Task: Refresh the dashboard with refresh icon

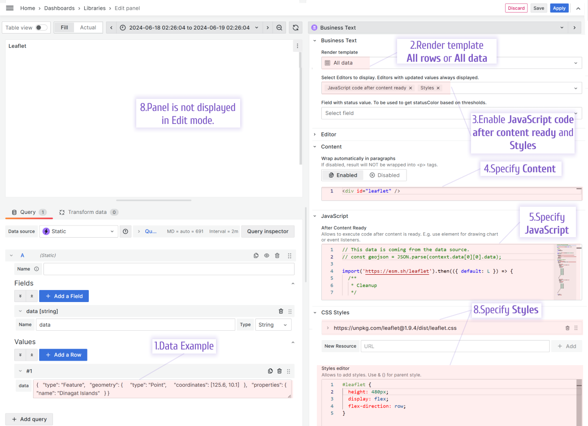Action: tap(295, 27)
